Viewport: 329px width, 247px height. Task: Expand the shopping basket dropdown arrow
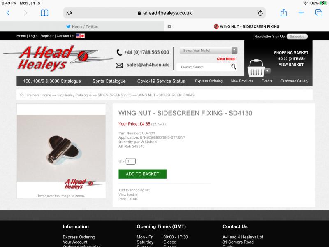pos(267,71)
